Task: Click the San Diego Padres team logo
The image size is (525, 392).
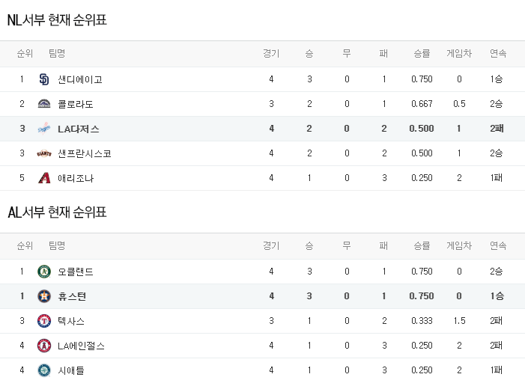Action: (43, 79)
